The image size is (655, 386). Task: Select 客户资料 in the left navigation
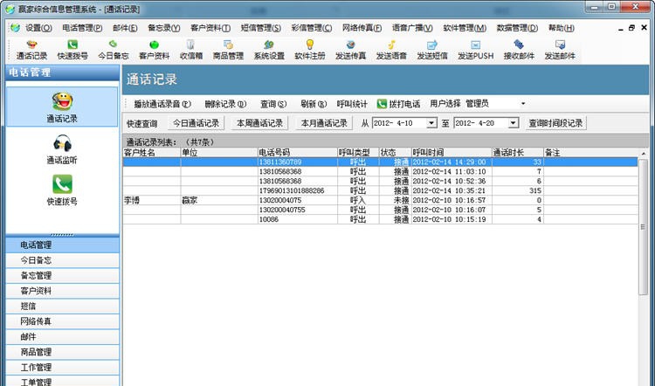pyautogui.click(x=63, y=291)
